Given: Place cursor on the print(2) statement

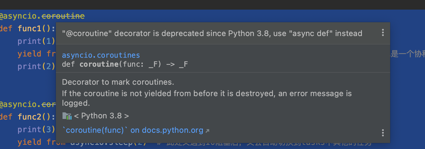Looking at the screenshot, I should pyautogui.click(x=36, y=66).
